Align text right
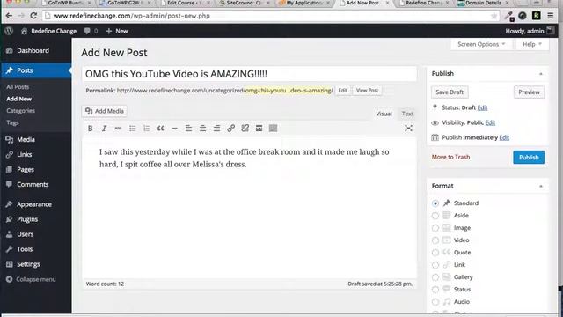Viewport: 563px width, 317px height. click(x=216, y=129)
